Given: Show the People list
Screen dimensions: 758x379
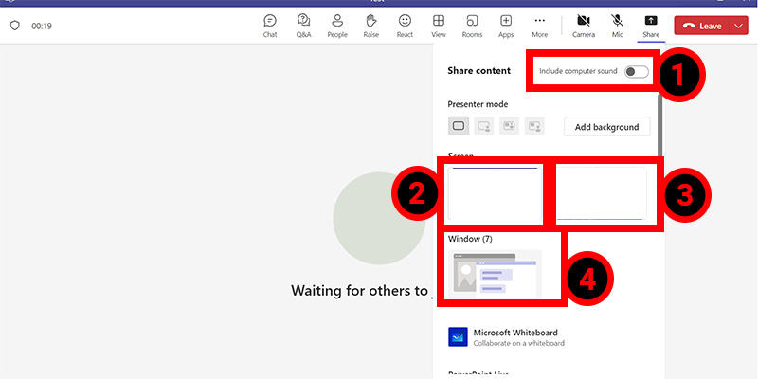Looking at the screenshot, I should click(x=337, y=25).
